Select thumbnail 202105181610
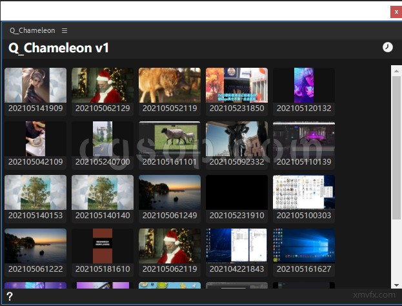 (x=103, y=251)
